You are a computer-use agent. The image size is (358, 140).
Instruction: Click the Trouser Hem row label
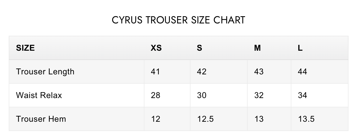[x=41, y=119]
